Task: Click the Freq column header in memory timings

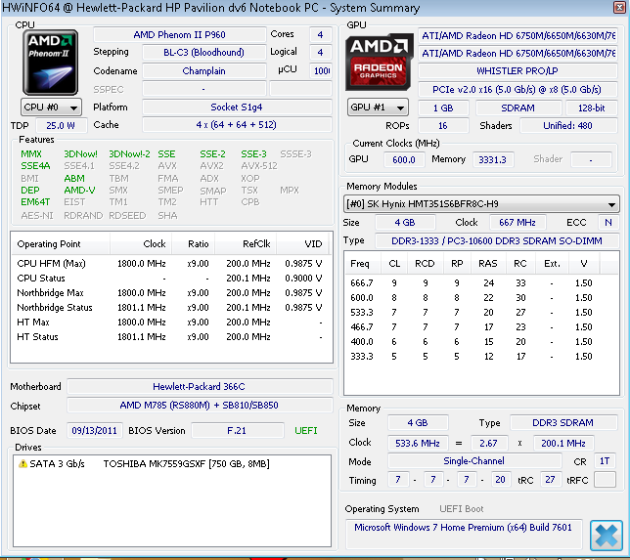Action: [x=362, y=264]
